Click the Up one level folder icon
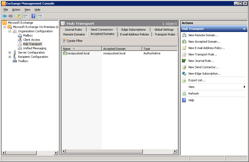Viewport: 249px width, 162px height. [19, 16]
